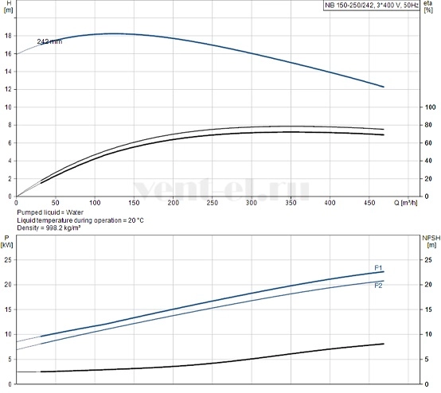441x393 pixels.
Task: Click the H [m] axis label
Action: point(9,6)
